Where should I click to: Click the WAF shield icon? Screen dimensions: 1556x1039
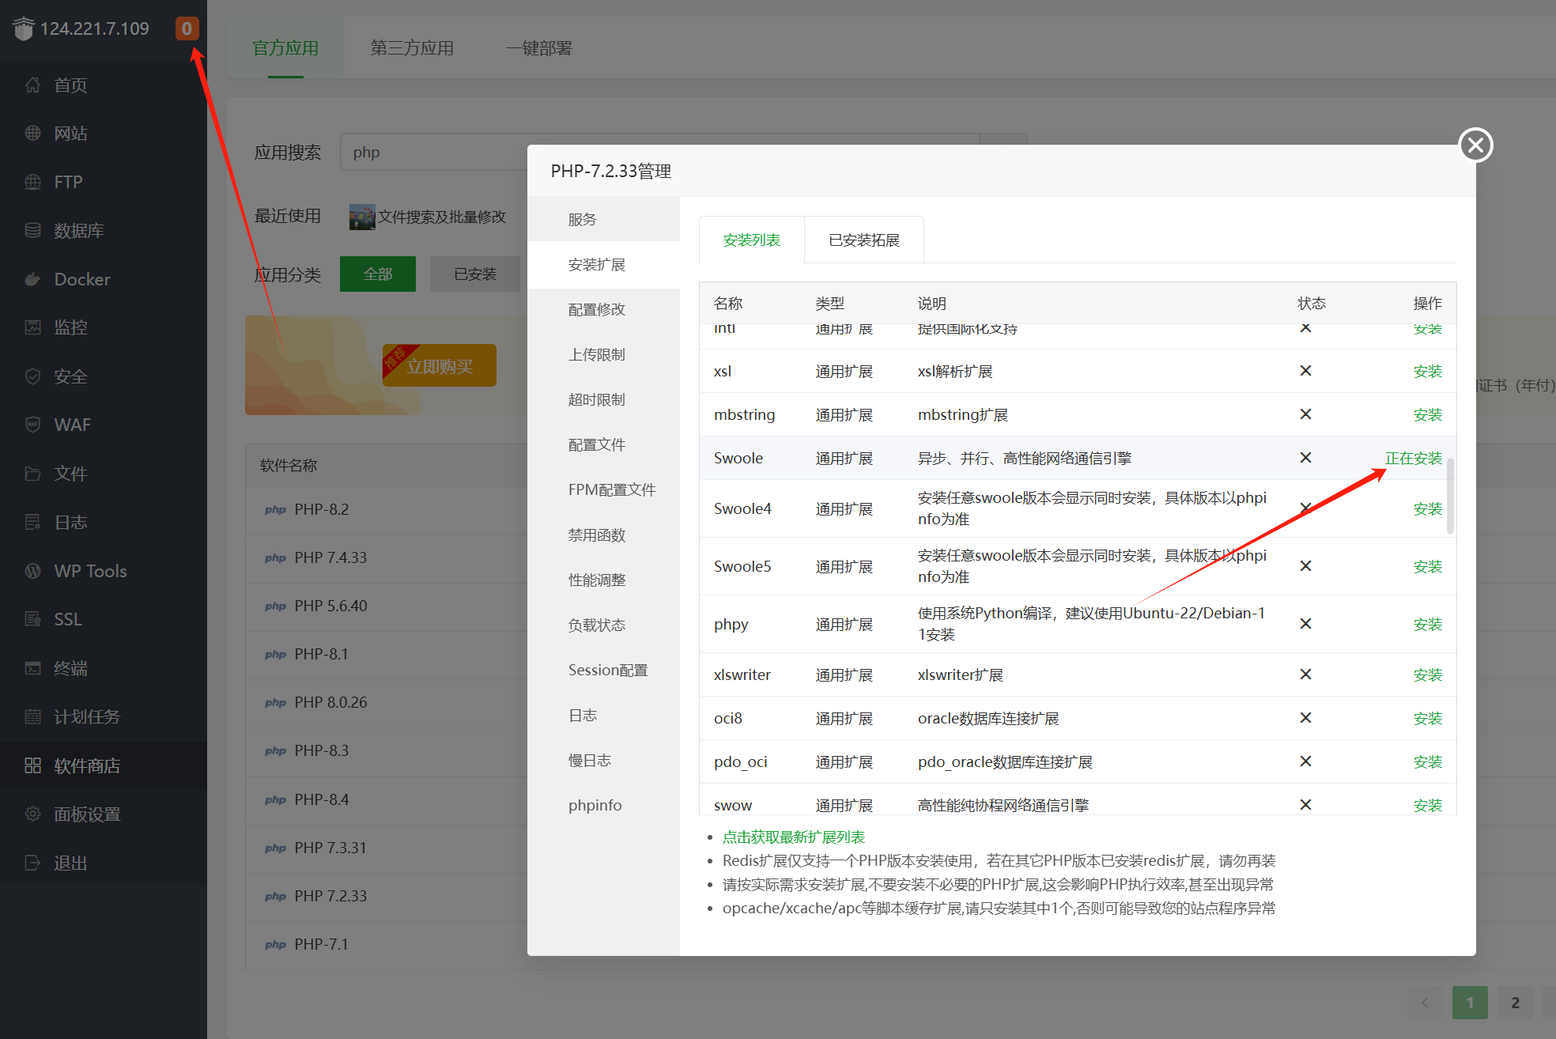[32, 425]
